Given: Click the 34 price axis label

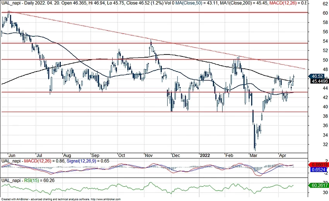Looking at the screenshot, I should [325, 135].
